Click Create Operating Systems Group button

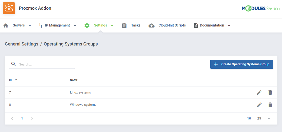(x=242, y=64)
